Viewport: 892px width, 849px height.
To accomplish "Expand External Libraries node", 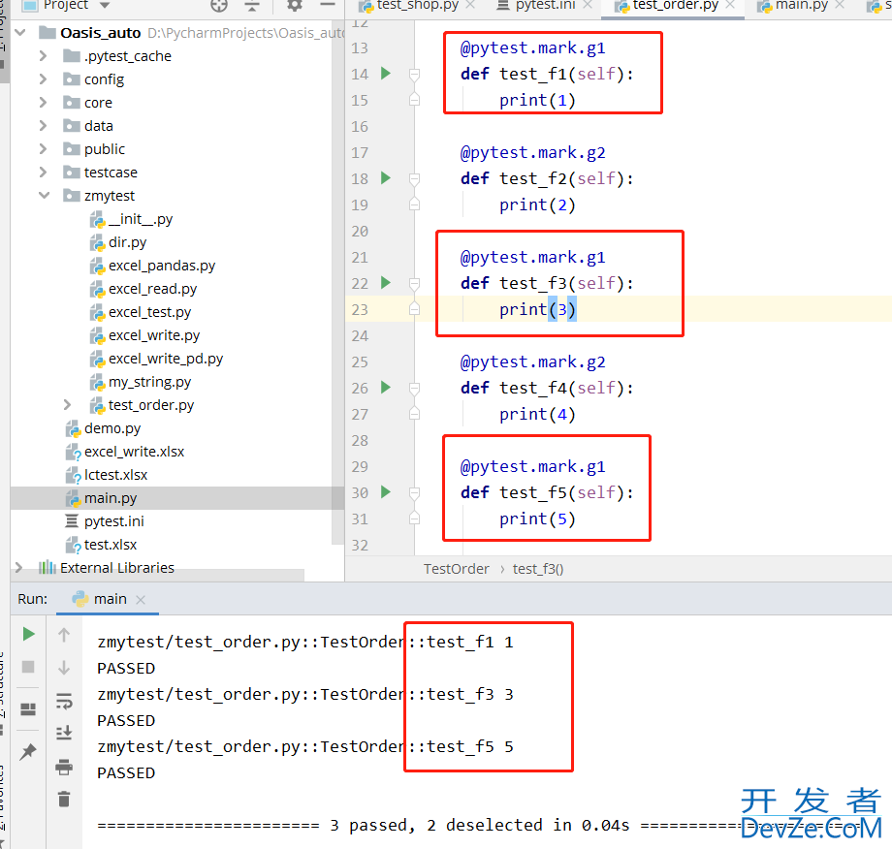I will [19, 568].
